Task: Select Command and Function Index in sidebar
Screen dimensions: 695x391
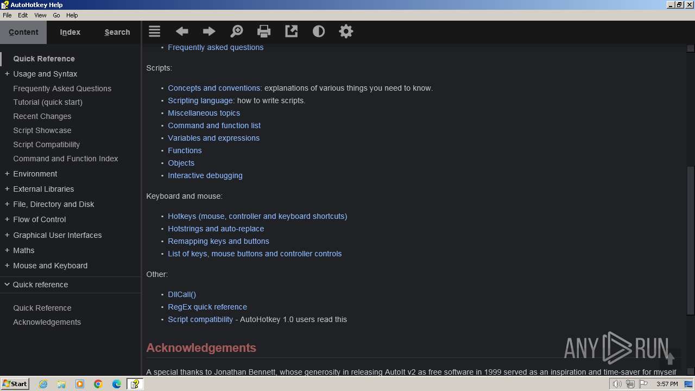Action: 66,159
